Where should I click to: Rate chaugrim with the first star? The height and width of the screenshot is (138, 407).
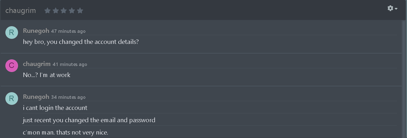coord(47,11)
